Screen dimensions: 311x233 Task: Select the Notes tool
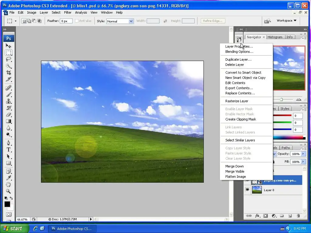click(x=9, y=171)
